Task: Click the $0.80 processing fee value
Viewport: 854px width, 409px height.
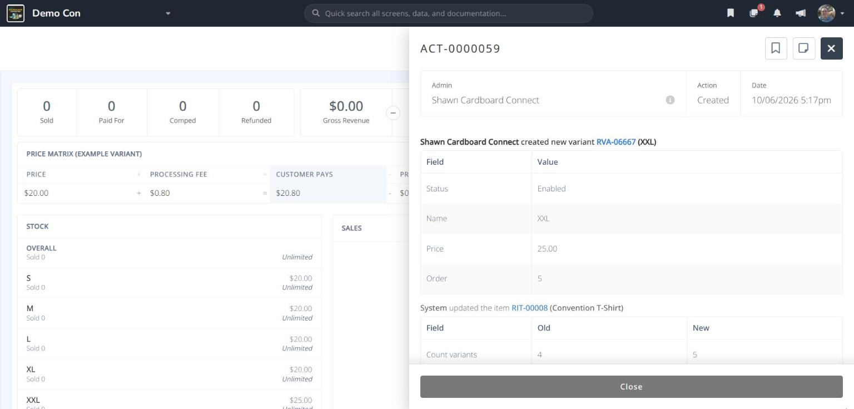Action: click(160, 193)
